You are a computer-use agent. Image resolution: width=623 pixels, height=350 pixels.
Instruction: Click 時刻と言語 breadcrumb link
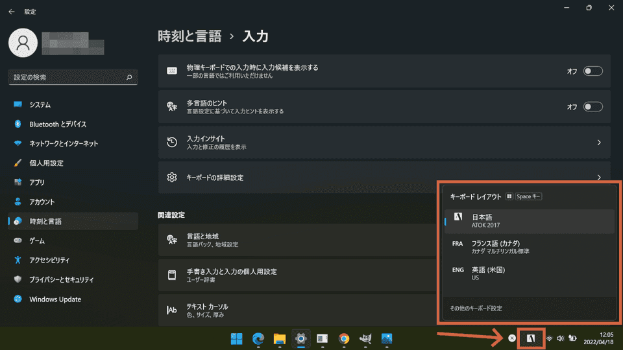(189, 36)
